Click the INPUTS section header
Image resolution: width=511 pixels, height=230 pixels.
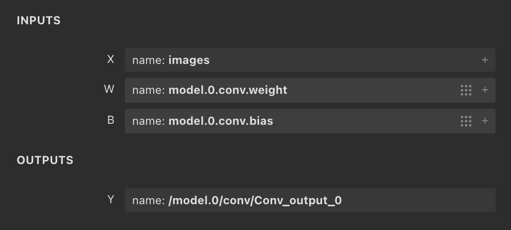[39, 21]
